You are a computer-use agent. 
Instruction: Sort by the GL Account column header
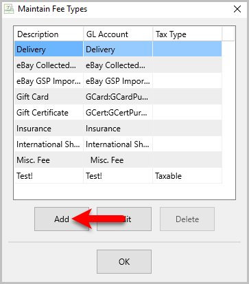[118, 34]
